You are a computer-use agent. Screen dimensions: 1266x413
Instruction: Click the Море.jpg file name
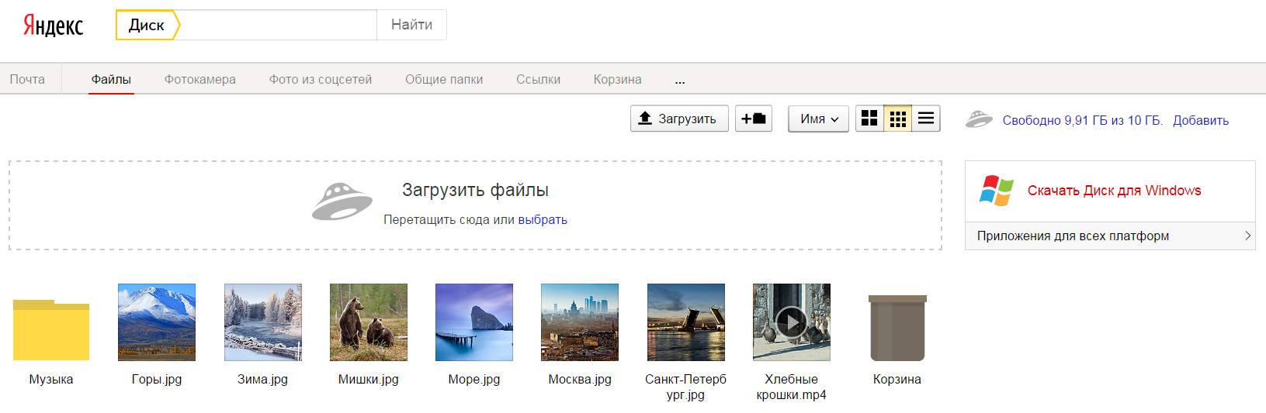pos(474,379)
